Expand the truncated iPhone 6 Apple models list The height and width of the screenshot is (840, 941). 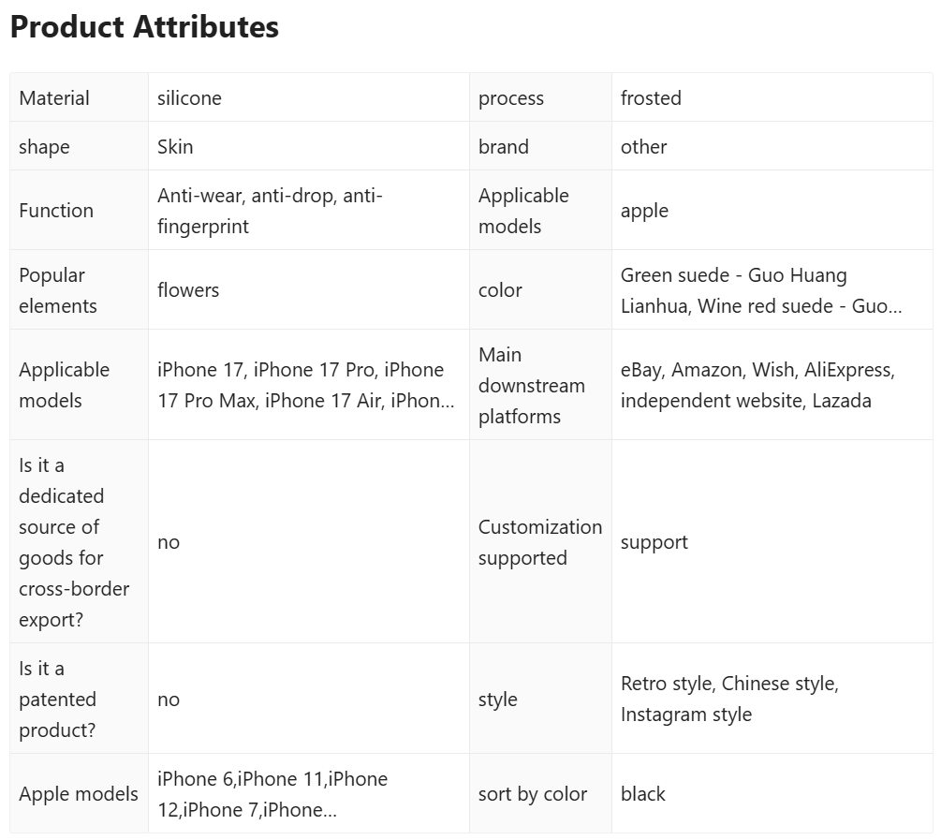(x=272, y=794)
